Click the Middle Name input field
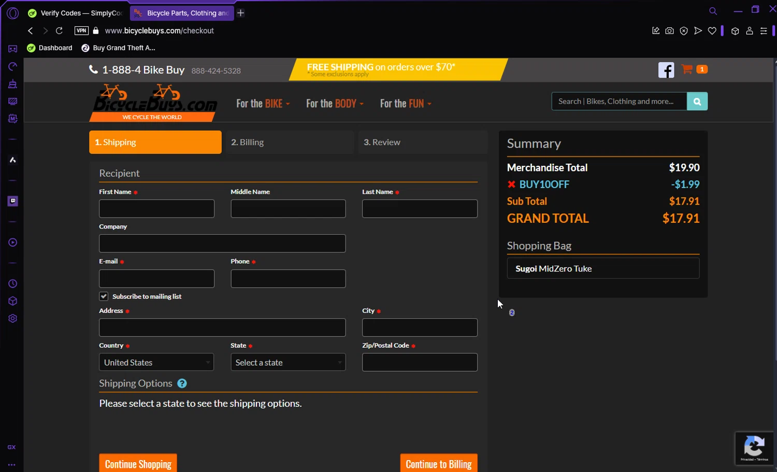Image resolution: width=777 pixels, height=472 pixels. [288, 209]
